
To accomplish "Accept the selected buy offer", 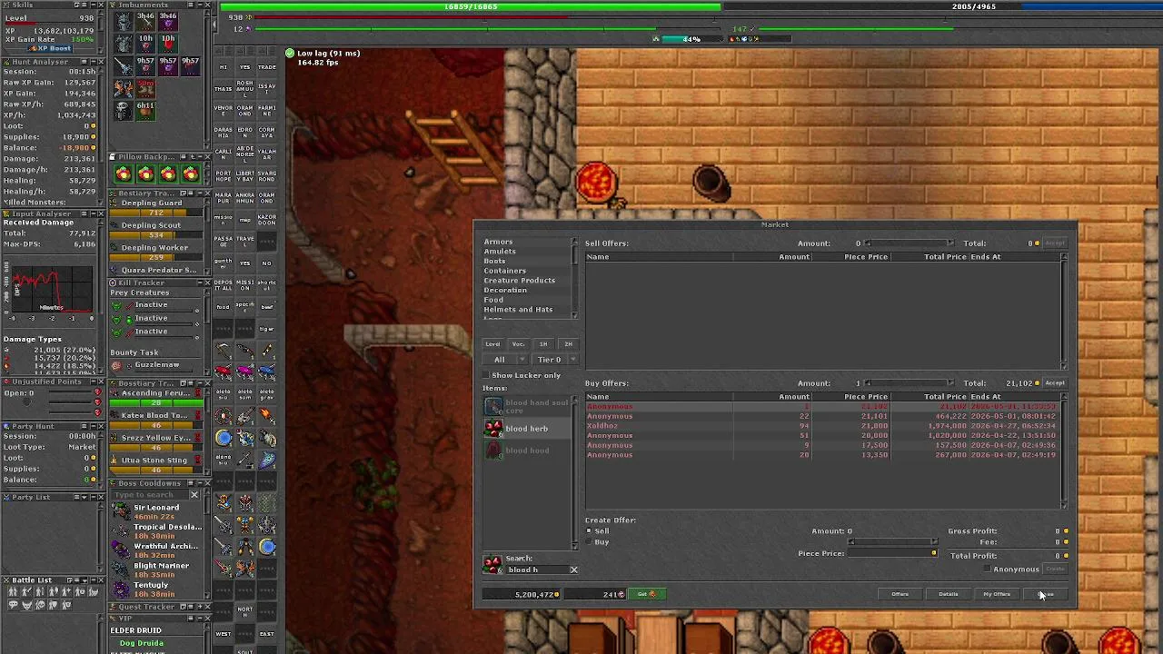I will pos(1055,383).
